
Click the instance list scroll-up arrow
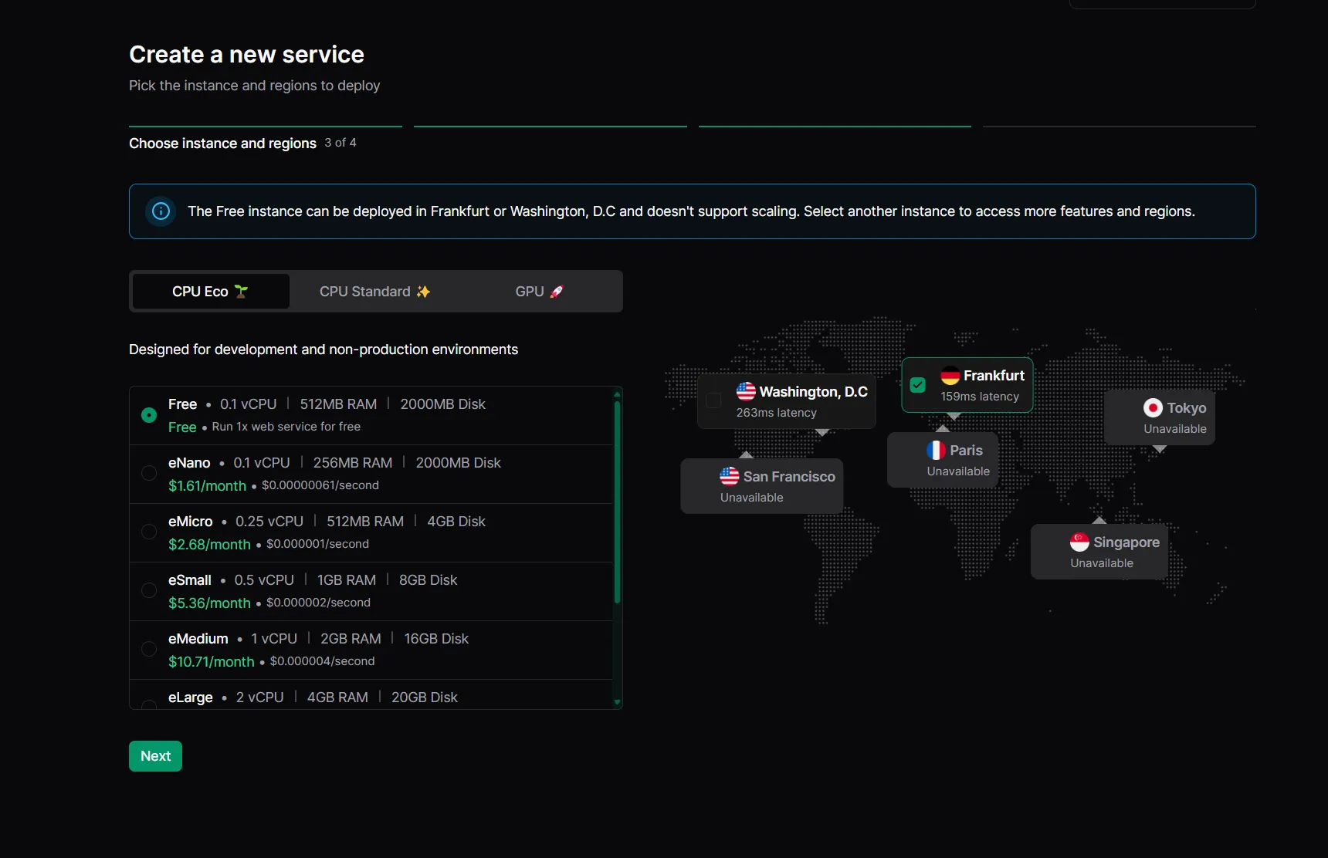pyautogui.click(x=617, y=394)
